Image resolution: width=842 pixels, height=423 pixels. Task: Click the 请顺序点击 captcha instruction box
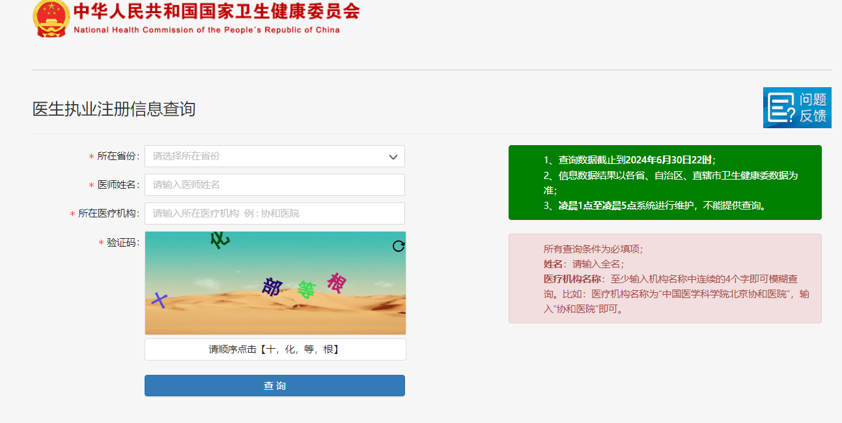(x=274, y=349)
